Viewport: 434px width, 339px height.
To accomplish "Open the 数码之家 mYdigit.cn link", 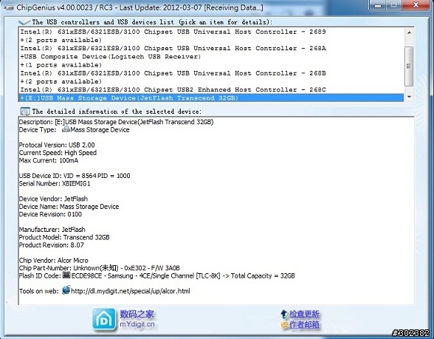I will tap(137, 319).
